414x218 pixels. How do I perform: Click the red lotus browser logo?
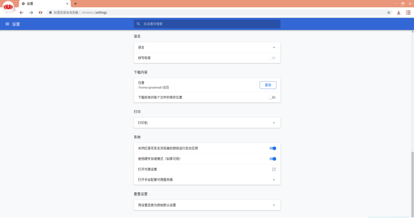(x=8, y=7)
